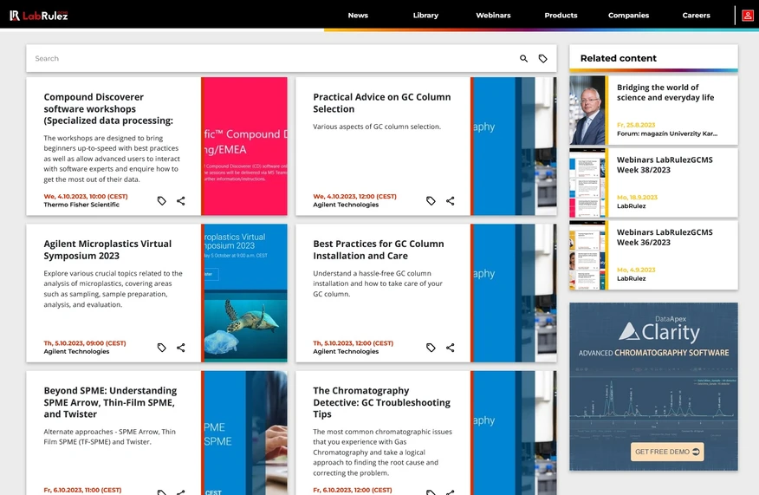Image resolution: width=759 pixels, height=495 pixels.
Task: Click the search magnifier icon
Action: [523, 59]
